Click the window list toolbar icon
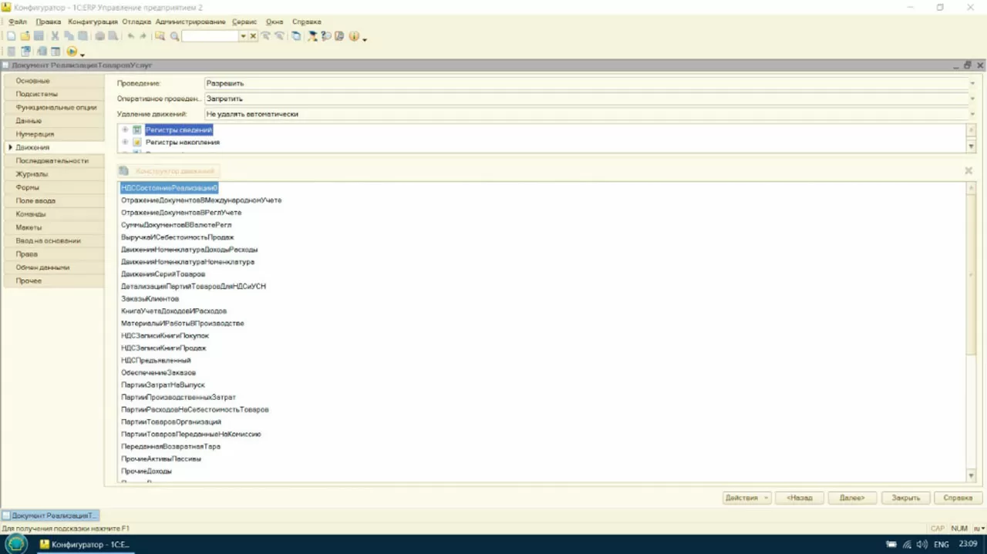 click(x=296, y=35)
